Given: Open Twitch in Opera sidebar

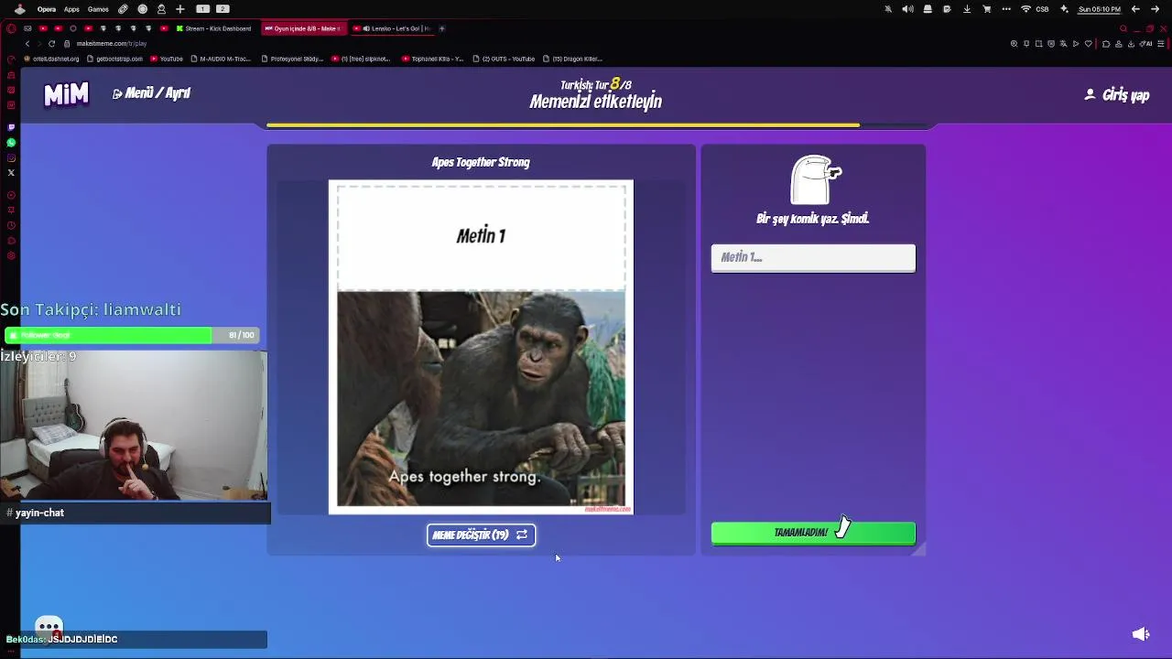Looking at the screenshot, I should point(11,127).
